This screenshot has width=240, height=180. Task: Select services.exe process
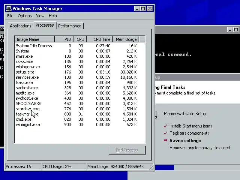(x=76, y=77)
